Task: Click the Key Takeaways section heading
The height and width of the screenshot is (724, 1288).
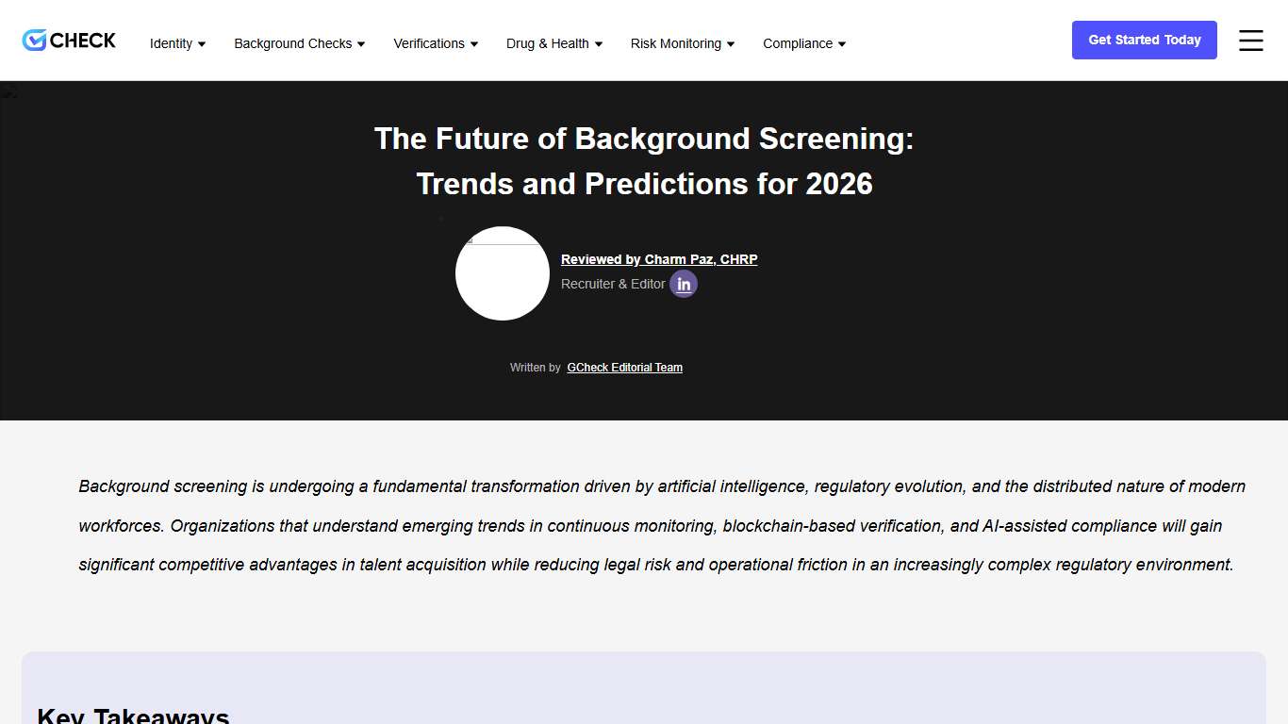Action: coord(132,715)
